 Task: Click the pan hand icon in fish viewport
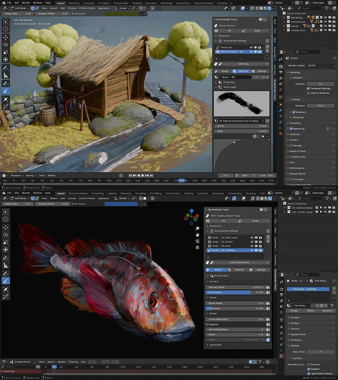pyautogui.click(x=197, y=235)
